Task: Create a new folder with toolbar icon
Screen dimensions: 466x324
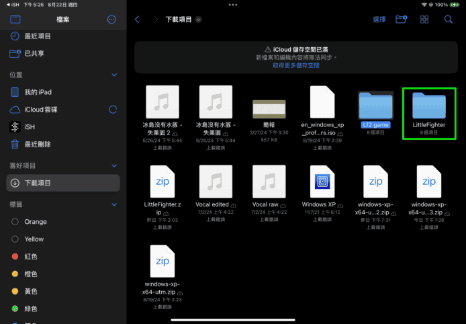Action: 402,19
